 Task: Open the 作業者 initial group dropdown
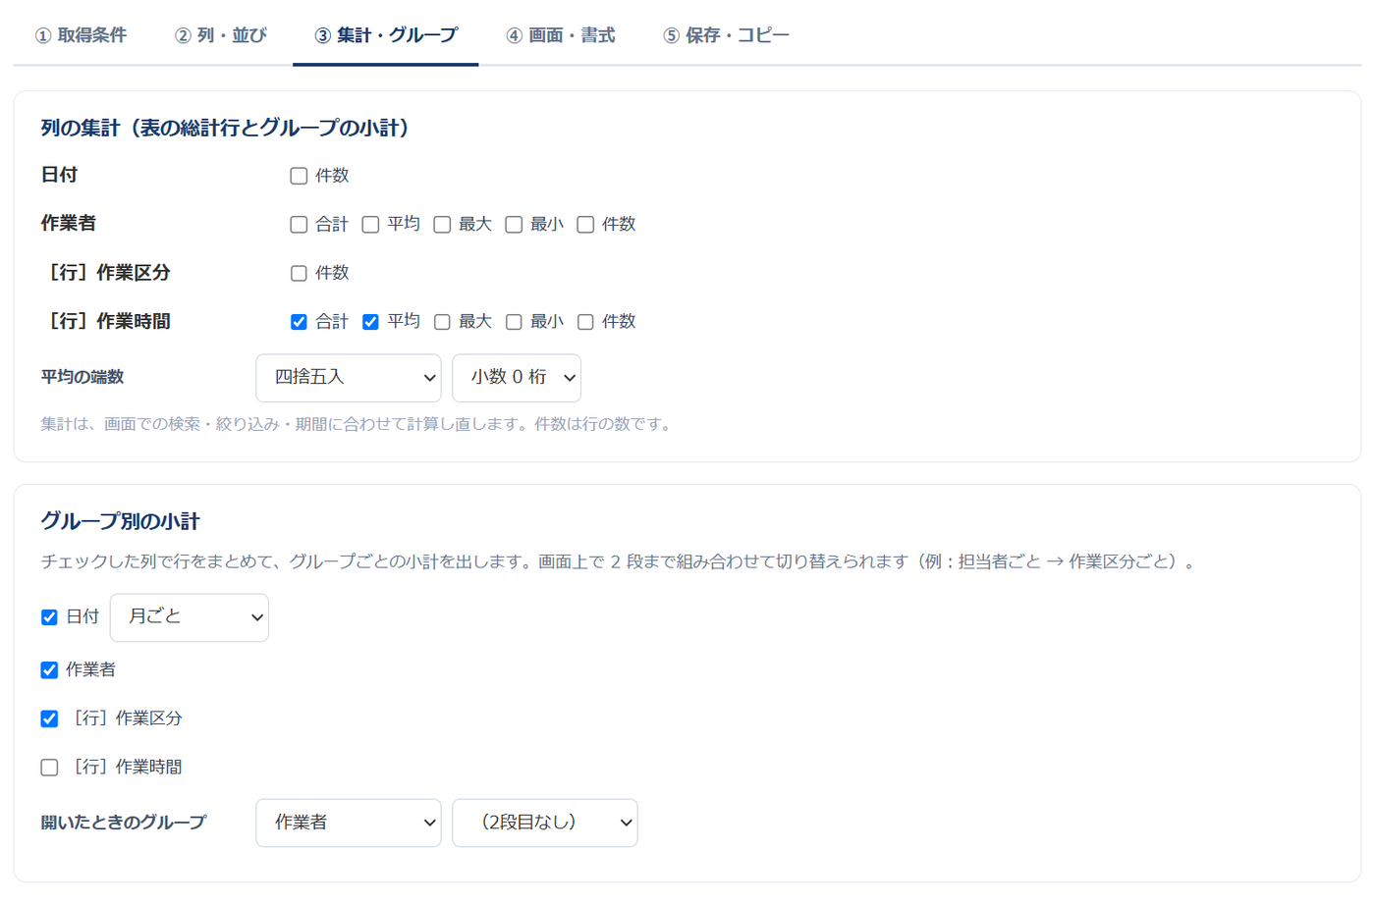(x=349, y=823)
